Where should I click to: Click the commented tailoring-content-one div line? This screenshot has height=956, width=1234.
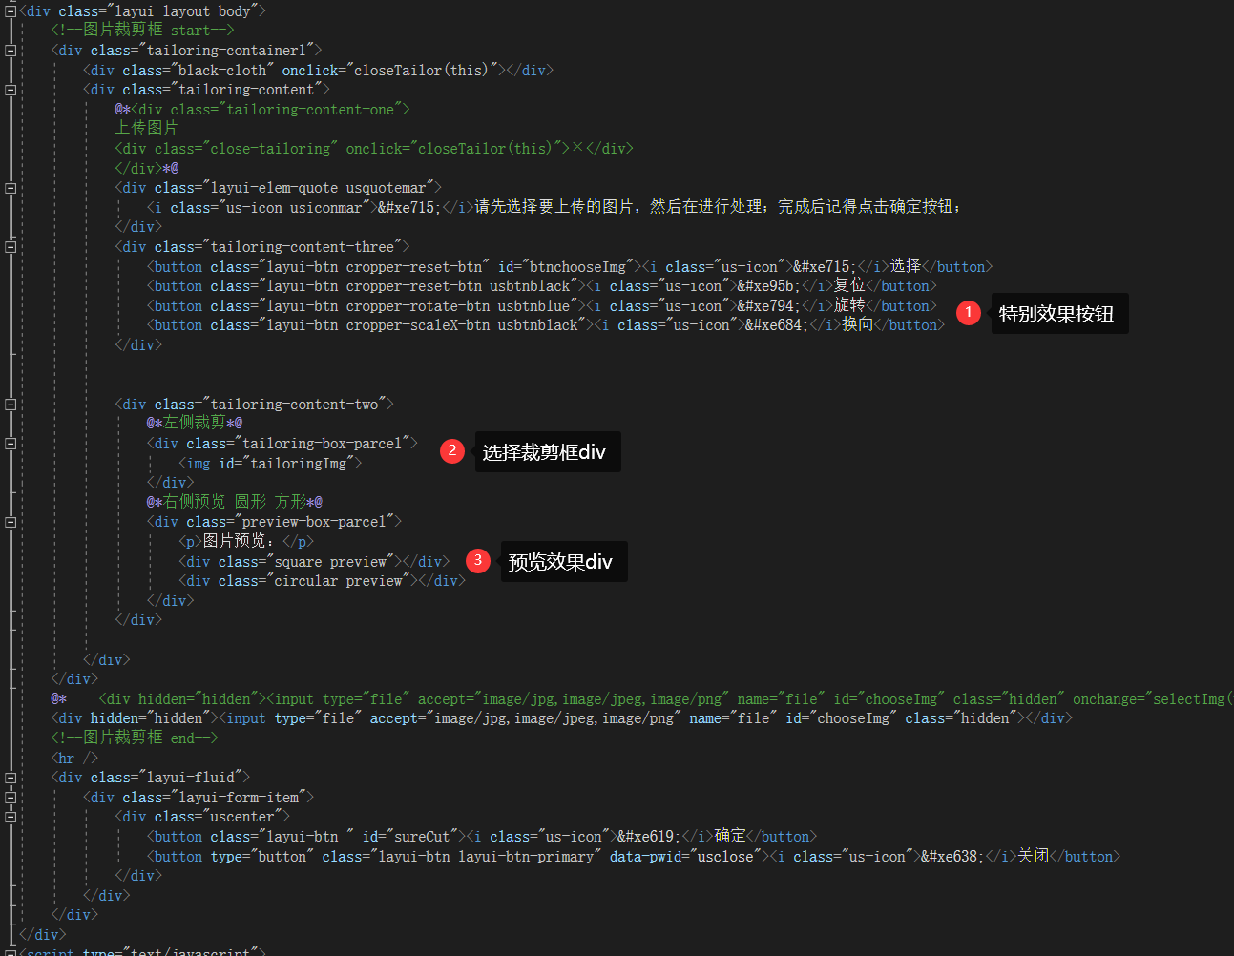(262, 110)
